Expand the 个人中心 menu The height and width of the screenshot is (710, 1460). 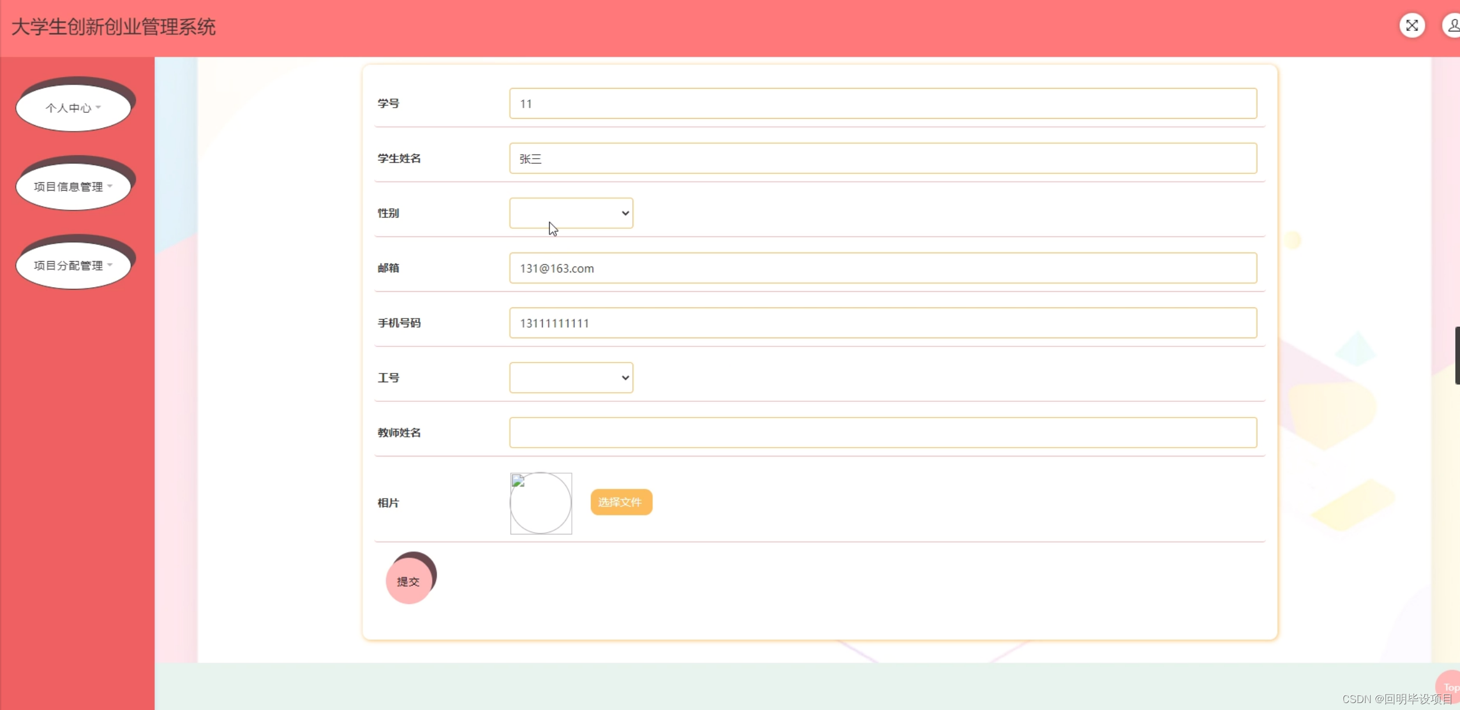click(x=68, y=108)
